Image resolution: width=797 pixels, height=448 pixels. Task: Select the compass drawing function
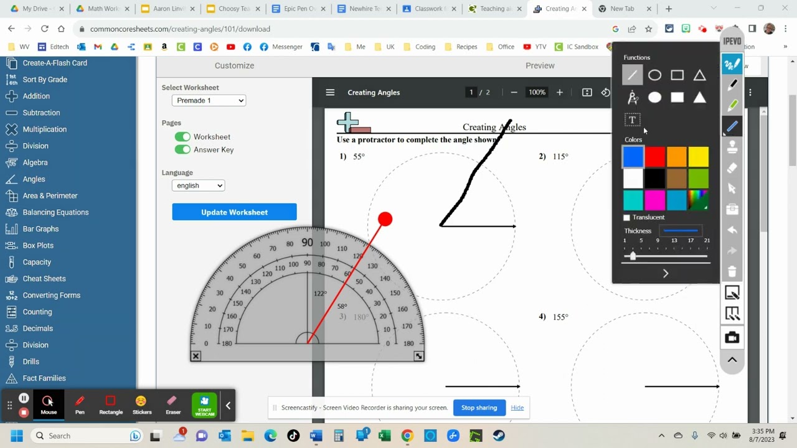pyautogui.click(x=633, y=97)
